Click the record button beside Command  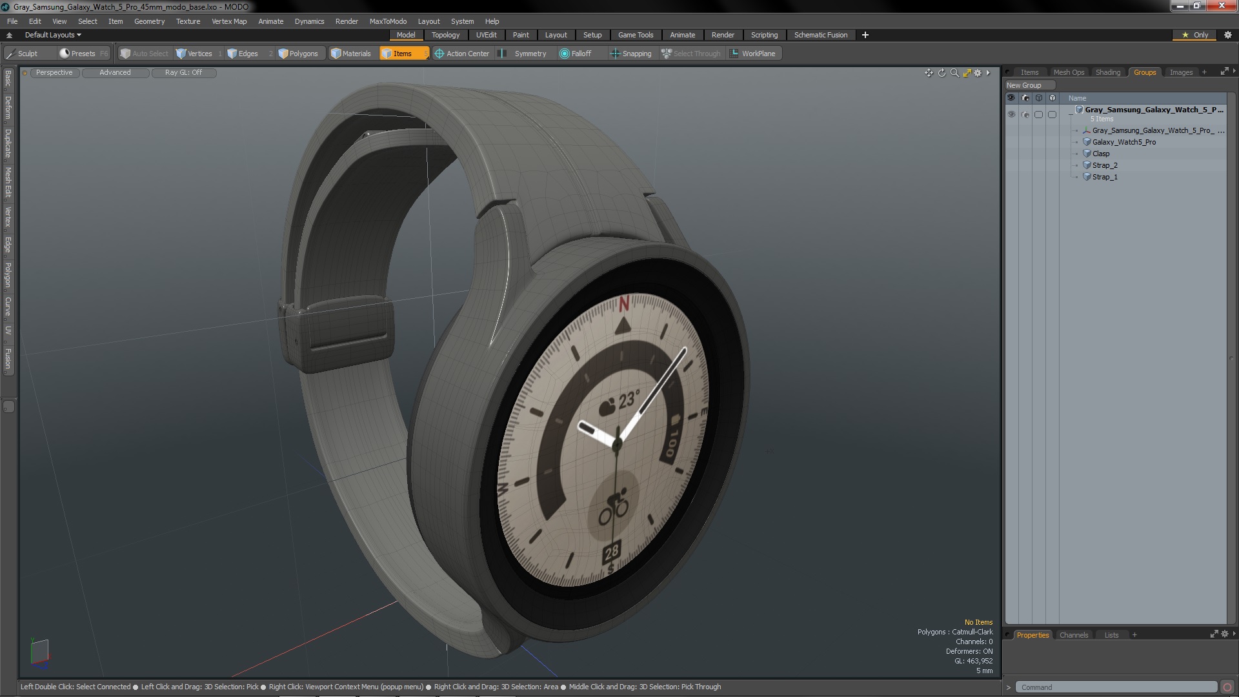[1227, 687]
